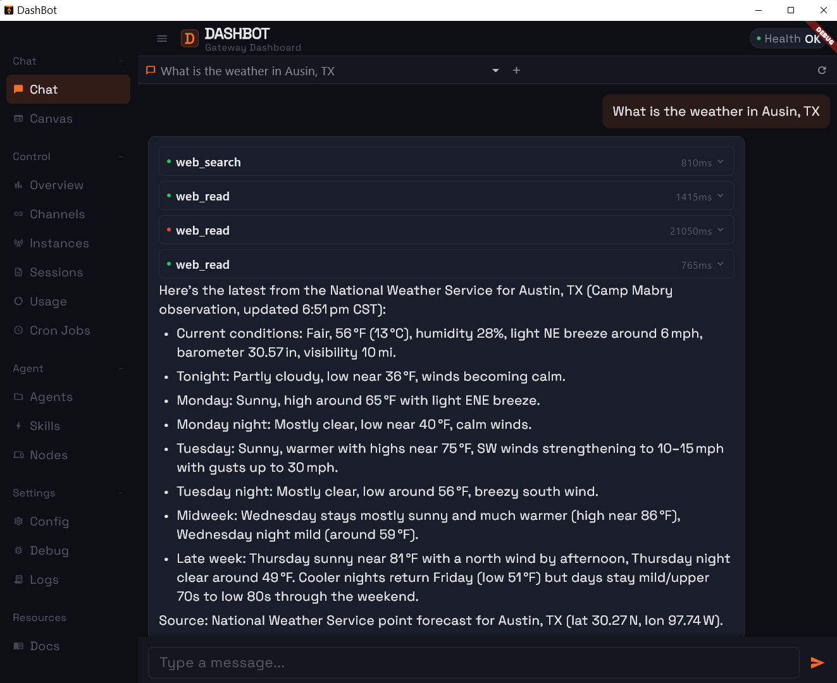Click the Skills icon under Agent
The height and width of the screenshot is (683, 837).
(19, 426)
